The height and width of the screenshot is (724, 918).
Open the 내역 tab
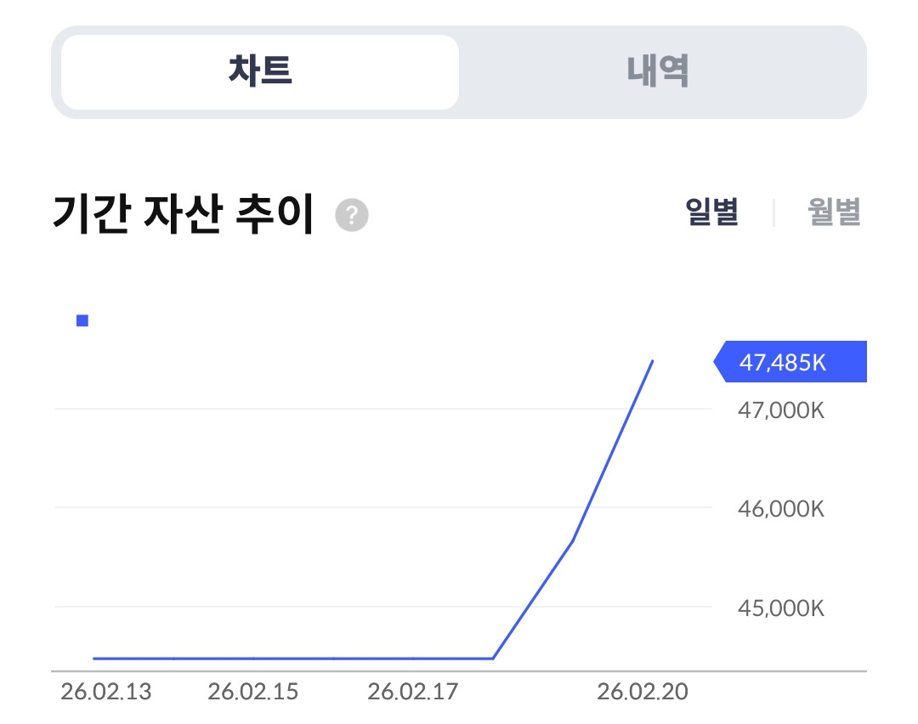[x=658, y=72]
